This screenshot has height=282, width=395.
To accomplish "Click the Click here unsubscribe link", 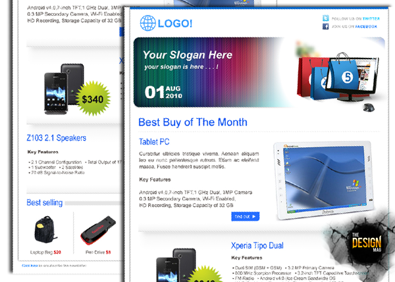I will click(30, 266).
